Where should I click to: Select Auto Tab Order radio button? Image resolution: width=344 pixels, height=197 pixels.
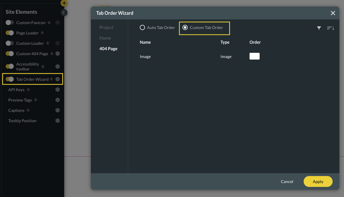point(142,27)
